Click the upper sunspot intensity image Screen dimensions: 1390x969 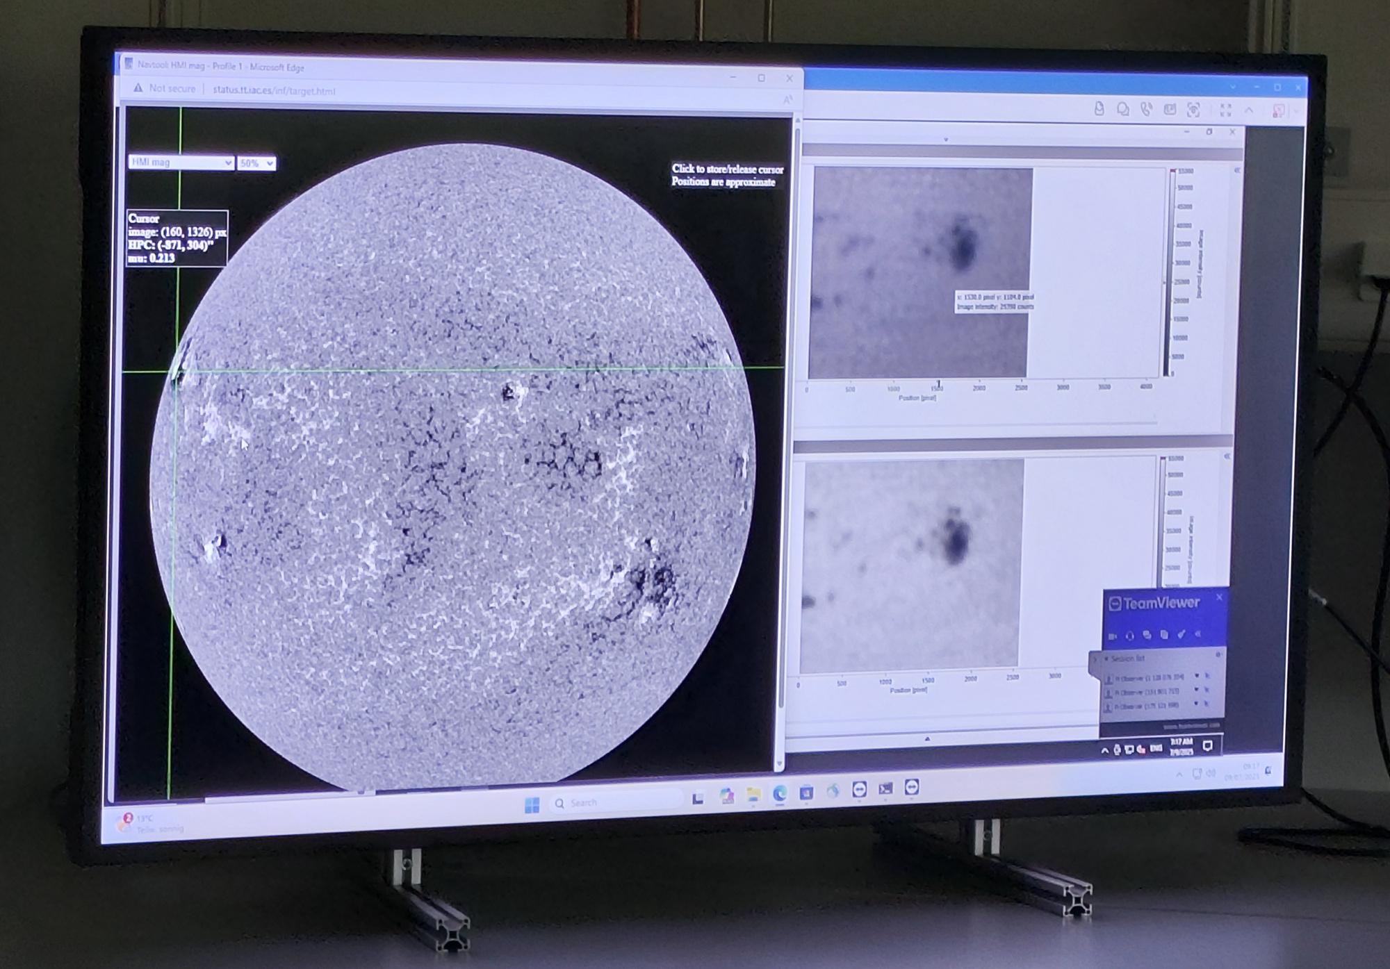920,272
